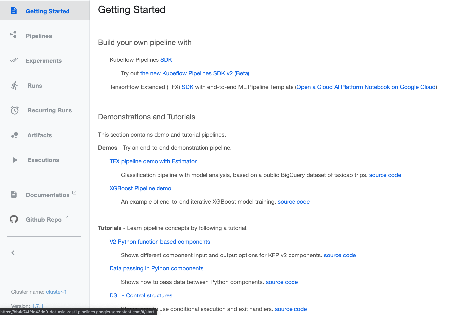Click the Getting Started document icon
Image resolution: width=451 pixels, height=315 pixels.
[14, 11]
